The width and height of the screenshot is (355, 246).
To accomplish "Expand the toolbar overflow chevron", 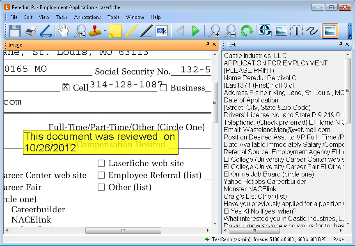I will point(350,26).
